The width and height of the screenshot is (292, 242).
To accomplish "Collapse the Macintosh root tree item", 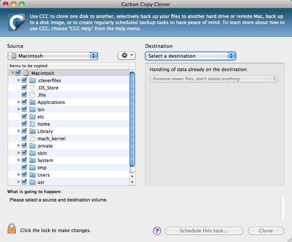I will [x=13, y=73].
